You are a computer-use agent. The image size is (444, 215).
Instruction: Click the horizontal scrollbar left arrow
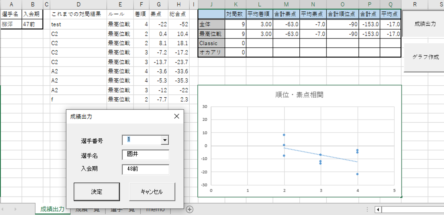[x=378, y=210]
